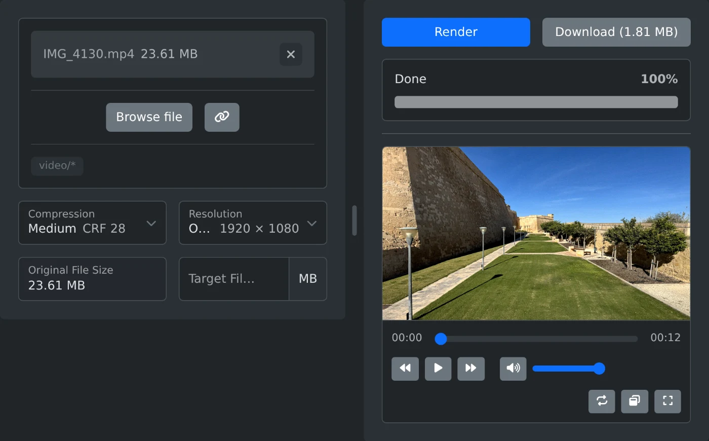This screenshot has width=709, height=441.
Task: Open picture-in-picture mode icon
Action: click(635, 401)
